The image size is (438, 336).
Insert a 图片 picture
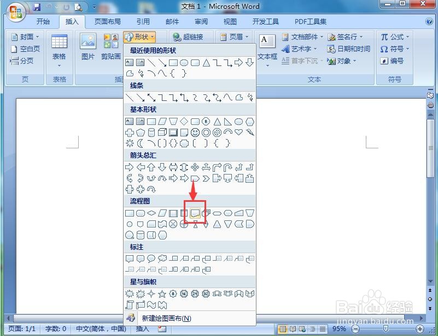[x=87, y=46]
